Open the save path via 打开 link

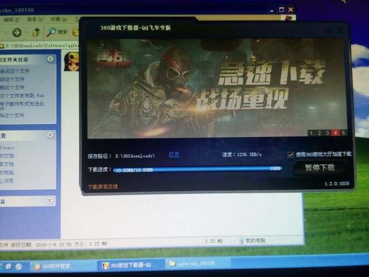tap(174, 155)
